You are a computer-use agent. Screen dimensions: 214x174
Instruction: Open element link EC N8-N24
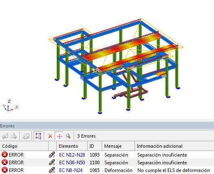pos(71,170)
